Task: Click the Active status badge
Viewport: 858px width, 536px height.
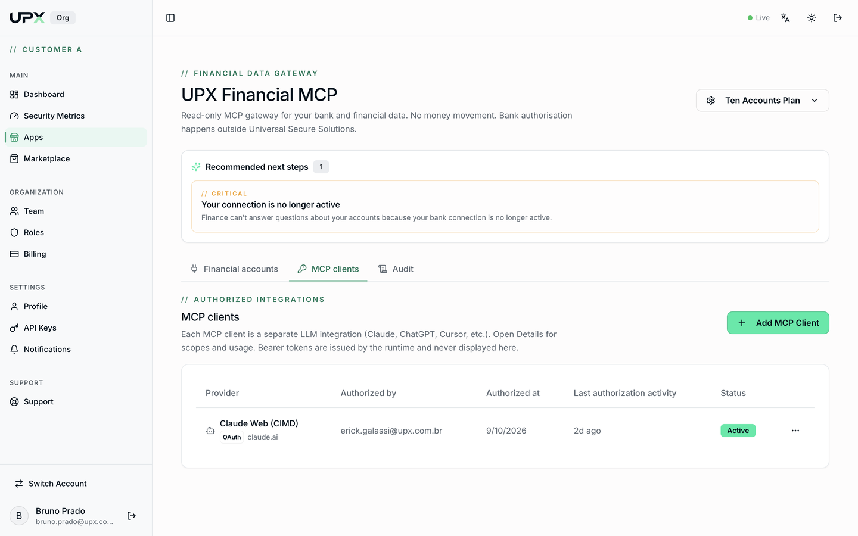Action: coord(738,431)
